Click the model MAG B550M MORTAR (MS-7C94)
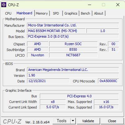Screen dimensions: 125x125 pyautogui.click(x=56, y=31)
